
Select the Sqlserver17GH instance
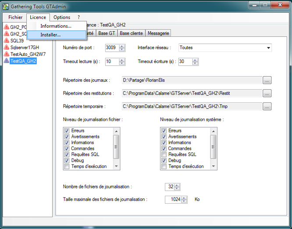tap(25, 47)
